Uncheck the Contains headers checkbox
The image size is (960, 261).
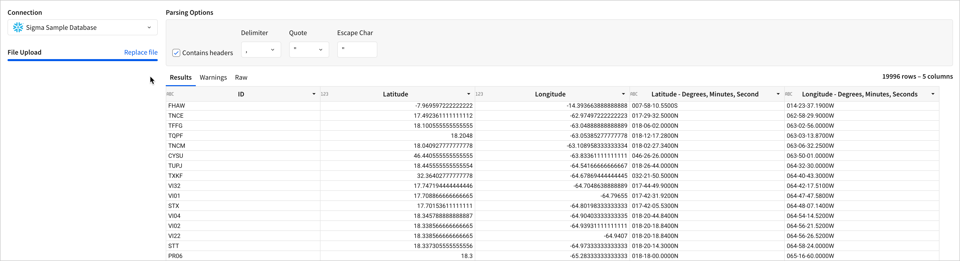[176, 53]
